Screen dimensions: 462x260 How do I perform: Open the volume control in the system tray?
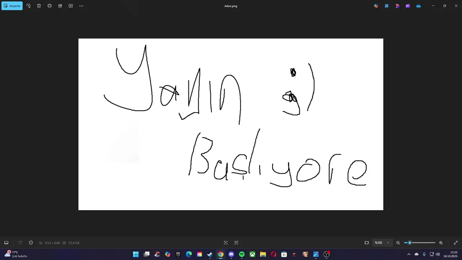tap(438, 254)
